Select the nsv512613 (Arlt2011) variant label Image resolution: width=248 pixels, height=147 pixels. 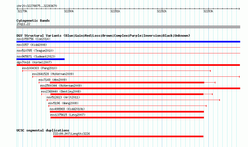(63, 97)
